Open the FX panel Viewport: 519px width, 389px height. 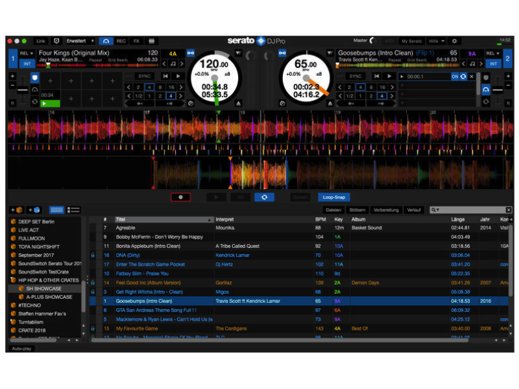coord(136,41)
